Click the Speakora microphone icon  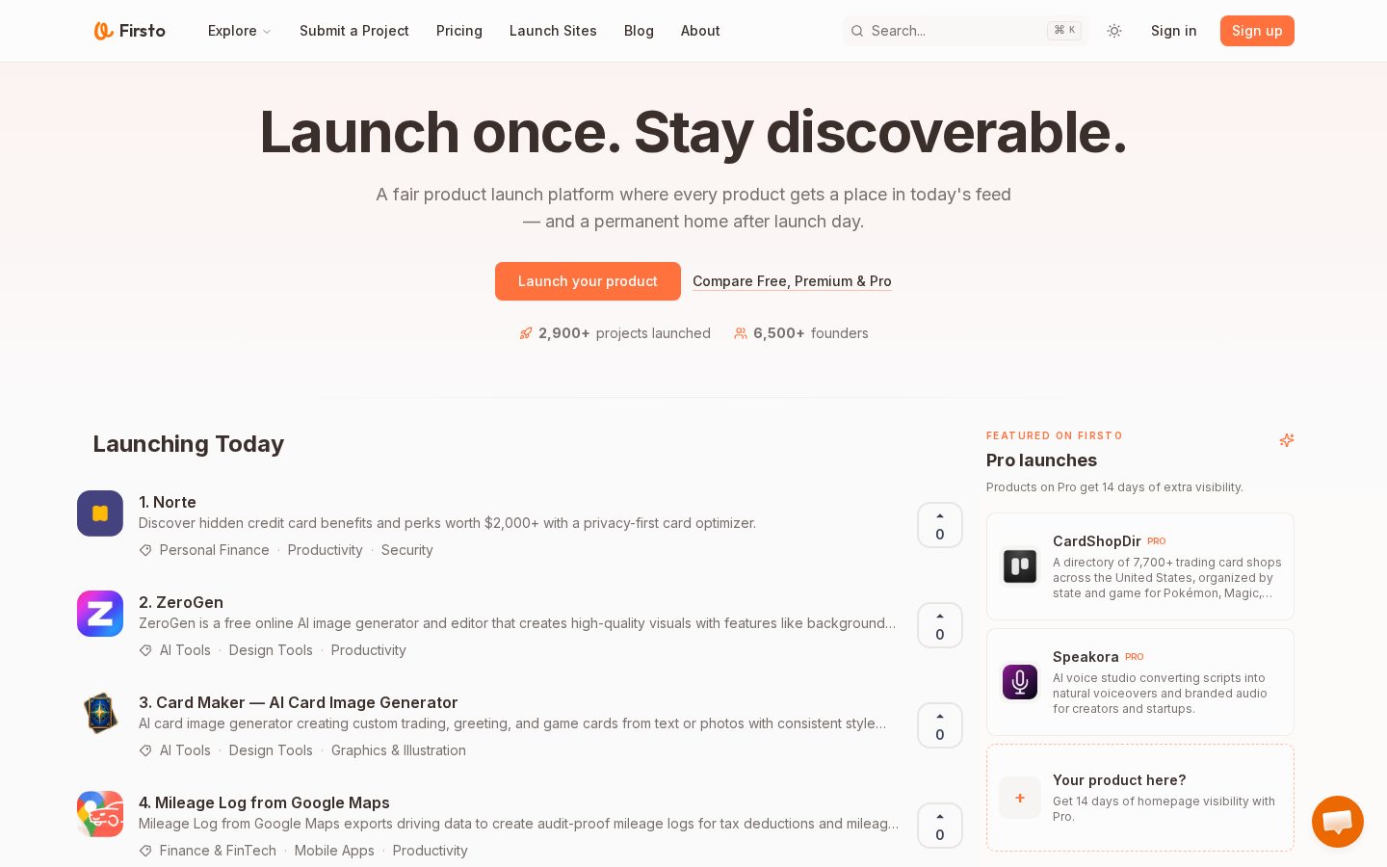click(x=1020, y=682)
